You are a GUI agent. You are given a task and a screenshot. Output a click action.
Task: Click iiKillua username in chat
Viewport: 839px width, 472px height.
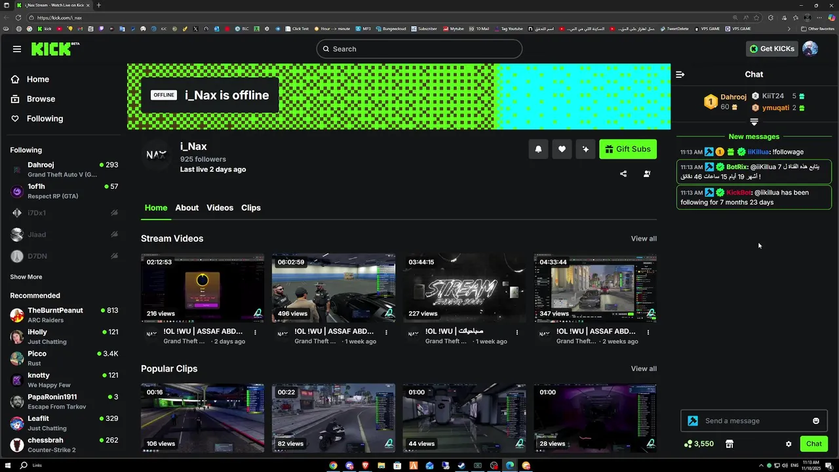[x=758, y=151]
